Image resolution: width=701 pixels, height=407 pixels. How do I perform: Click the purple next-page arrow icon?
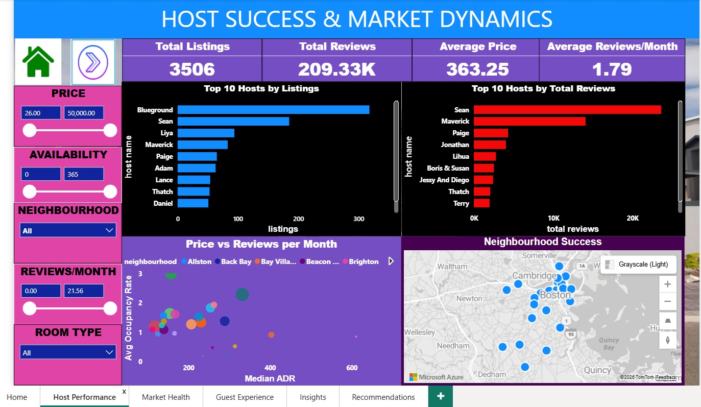pos(93,62)
